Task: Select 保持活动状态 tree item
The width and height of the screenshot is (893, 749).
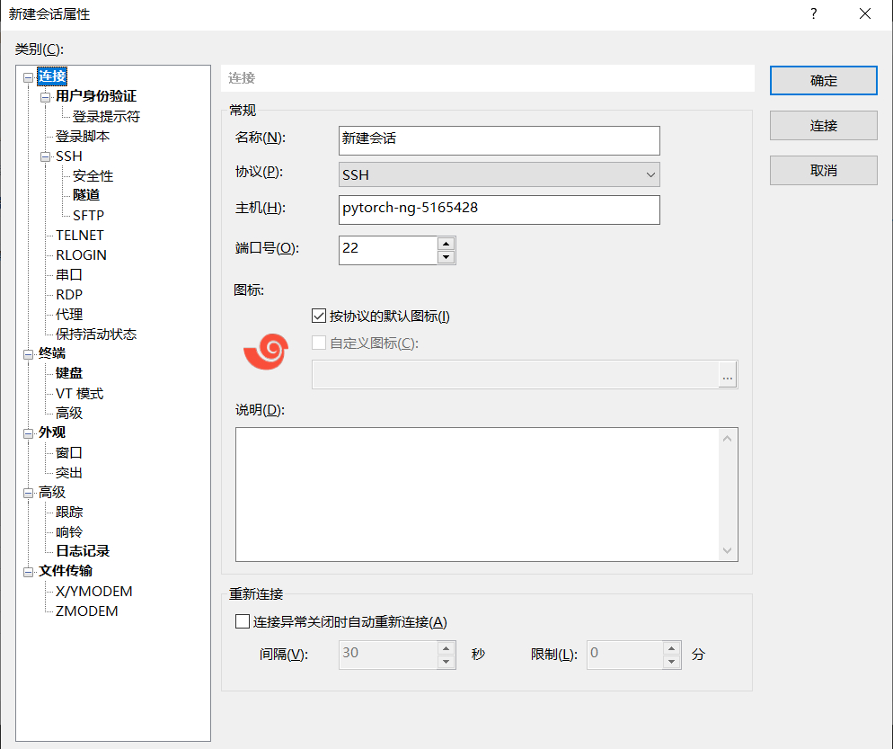Action: [x=96, y=334]
